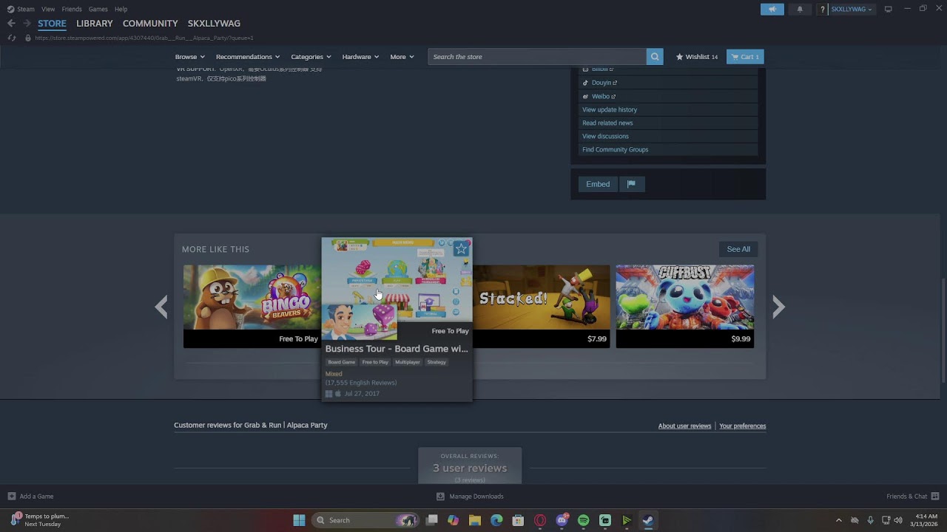This screenshot has width=947, height=532.
Task: Go forward with the browser forward arrow
Action: 27,24
